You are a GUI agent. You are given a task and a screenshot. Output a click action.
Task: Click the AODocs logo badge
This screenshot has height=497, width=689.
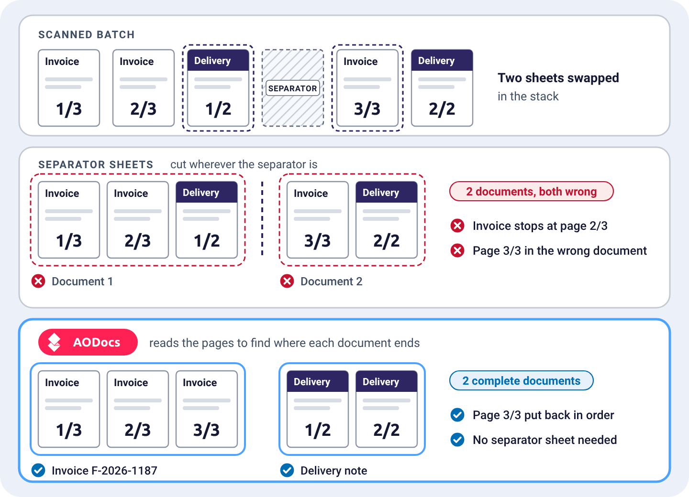coord(88,342)
